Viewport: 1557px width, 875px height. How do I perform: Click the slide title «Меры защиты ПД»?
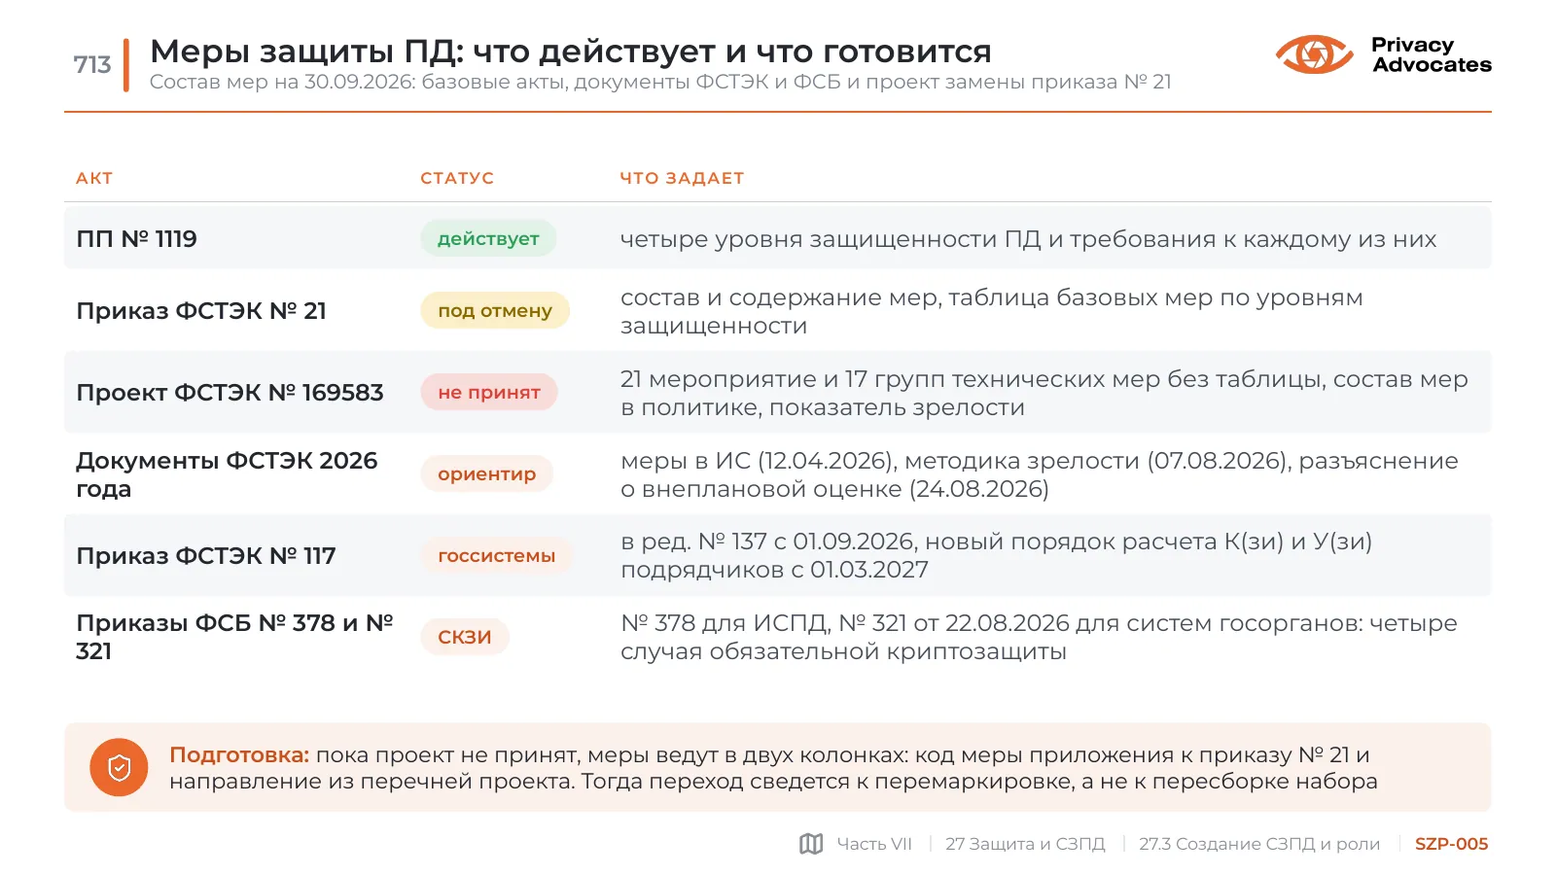571,51
